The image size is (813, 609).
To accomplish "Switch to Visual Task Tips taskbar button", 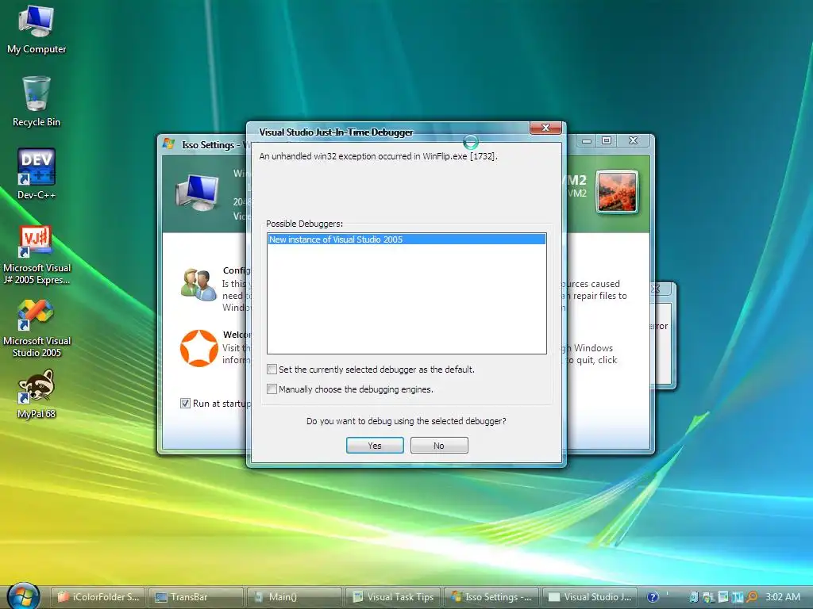I will [x=392, y=597].
